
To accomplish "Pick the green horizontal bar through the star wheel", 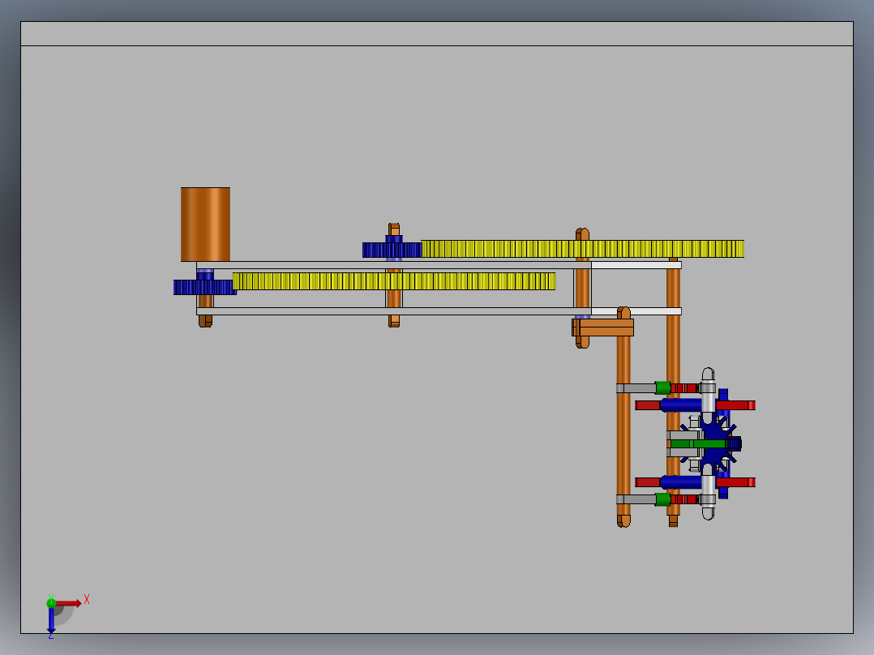I will (x=698, y=443).
